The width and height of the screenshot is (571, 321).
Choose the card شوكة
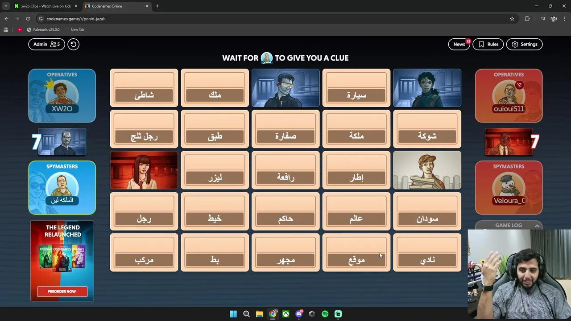(427, 129)
